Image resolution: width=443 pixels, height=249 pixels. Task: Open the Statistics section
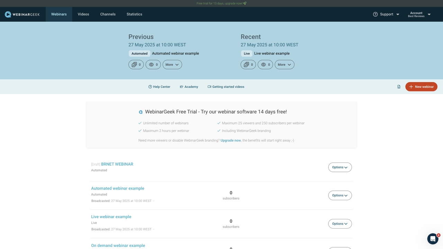point(134,14)
